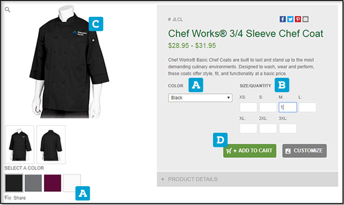The image size is (344, 205).
Task: Share the product on Twitter
Action: pyautogui.click(x=290, y=19)
